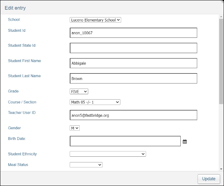Click the scrollbar up arrow

pos(221,16)
